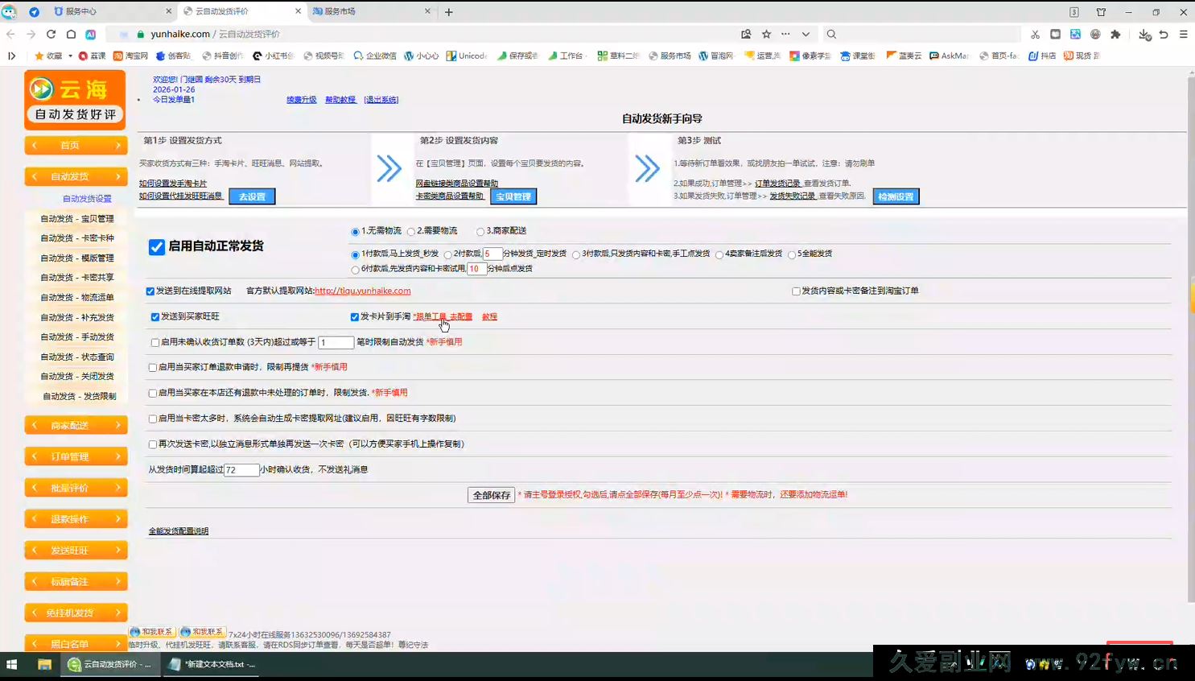Uncheck 启用自动正常发货

(x=156, y=246)
